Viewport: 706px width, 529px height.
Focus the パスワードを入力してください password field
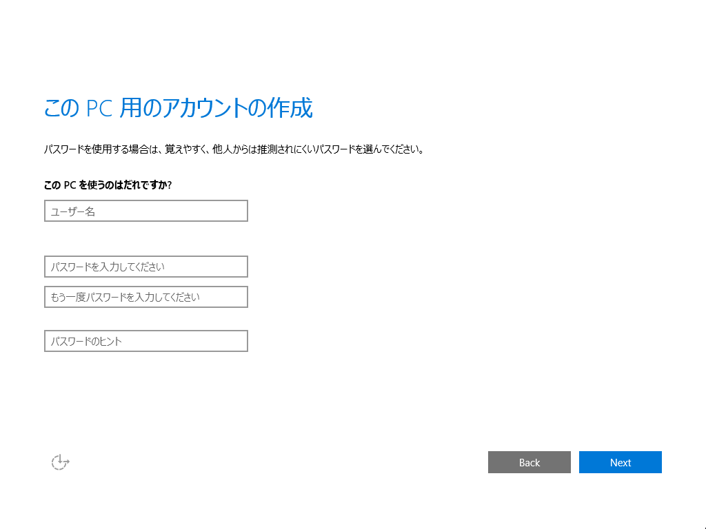[x=146, y=267]
